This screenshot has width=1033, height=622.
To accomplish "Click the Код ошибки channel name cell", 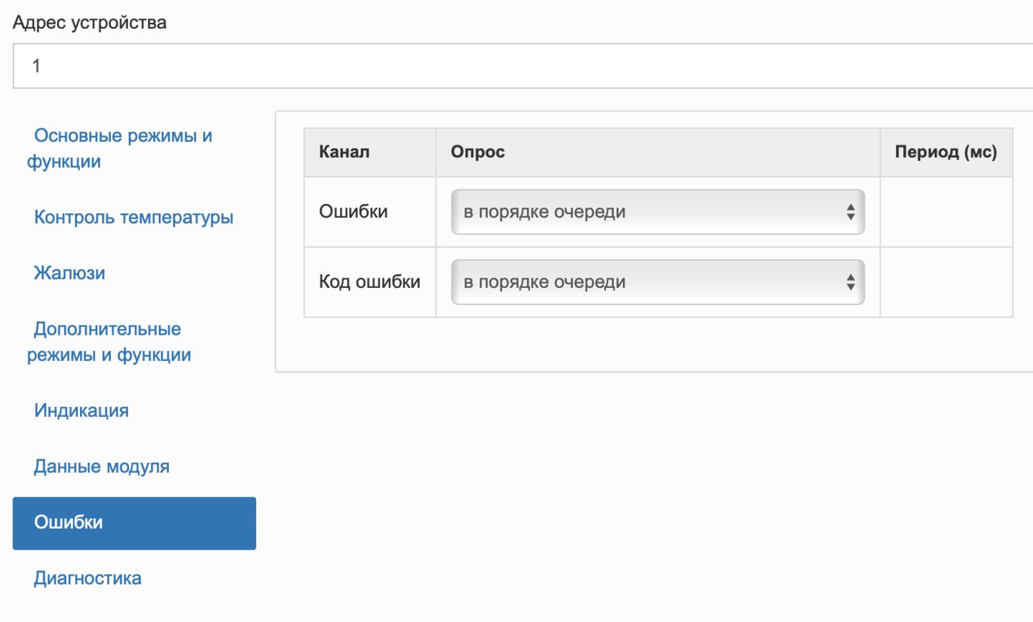I will point(369,282).
